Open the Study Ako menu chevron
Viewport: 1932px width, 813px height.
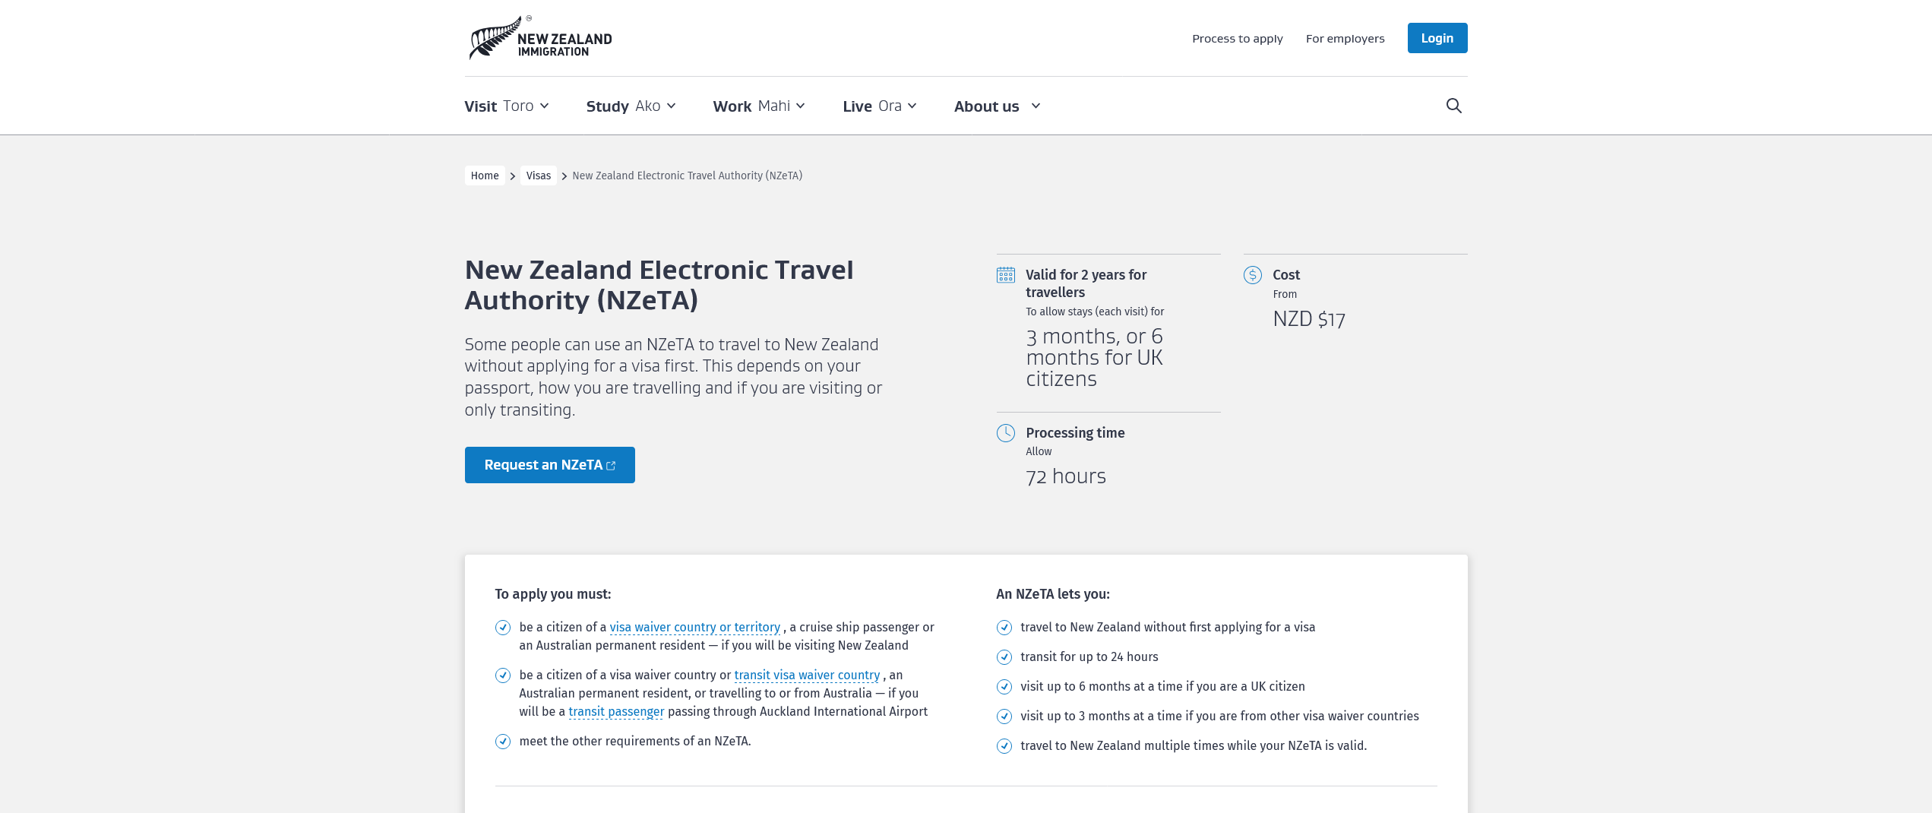click(671, 106)
